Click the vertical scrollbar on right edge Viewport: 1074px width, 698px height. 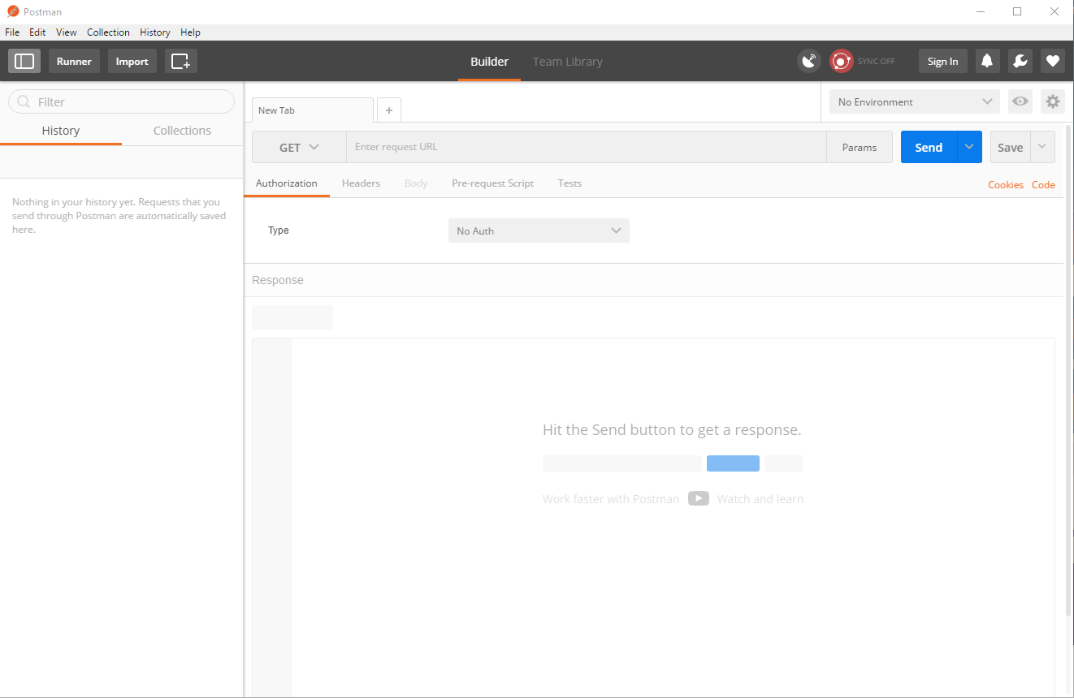click(1069, 369)
